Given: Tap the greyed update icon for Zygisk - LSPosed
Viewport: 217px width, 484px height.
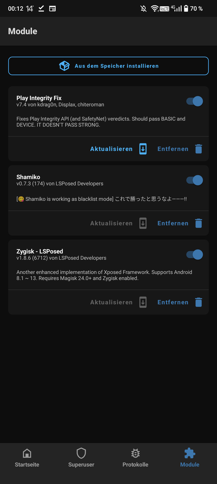Looking at the screenshot, I should tap(143, 302).
